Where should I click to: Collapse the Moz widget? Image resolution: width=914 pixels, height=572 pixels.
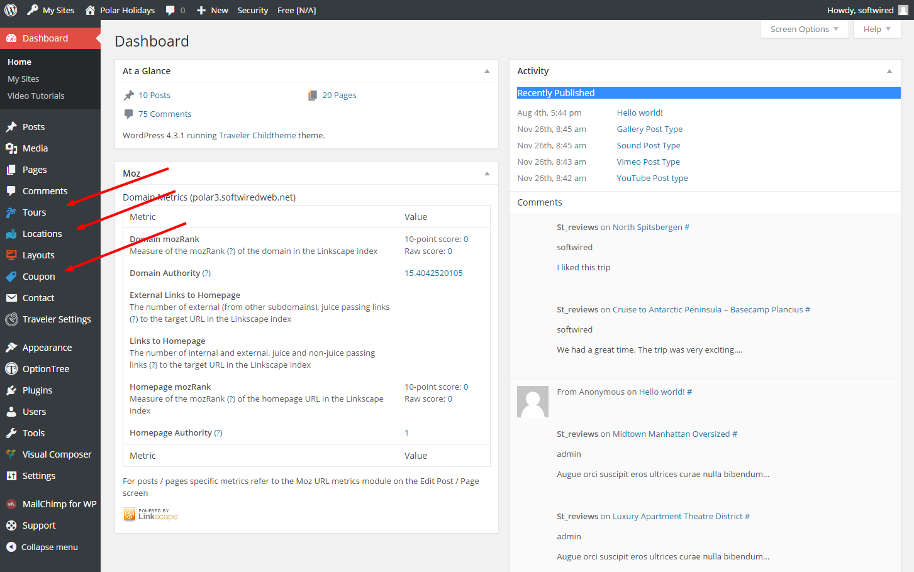[487, 173]
